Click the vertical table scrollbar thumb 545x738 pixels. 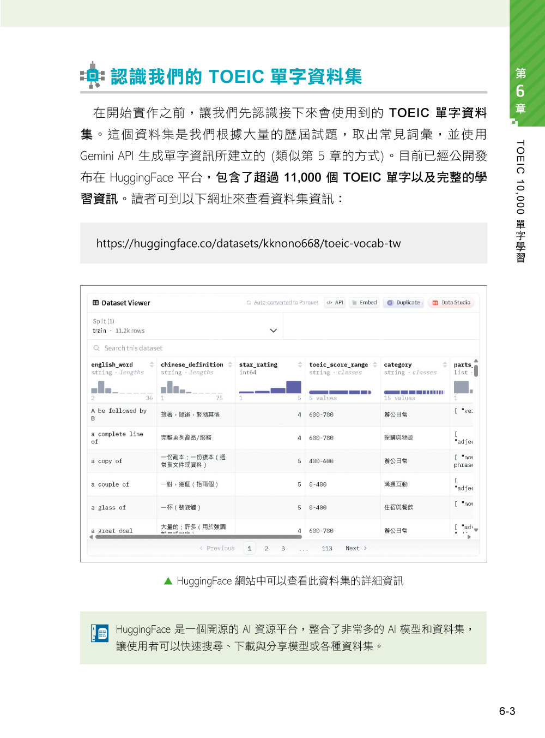coord(476,371)
